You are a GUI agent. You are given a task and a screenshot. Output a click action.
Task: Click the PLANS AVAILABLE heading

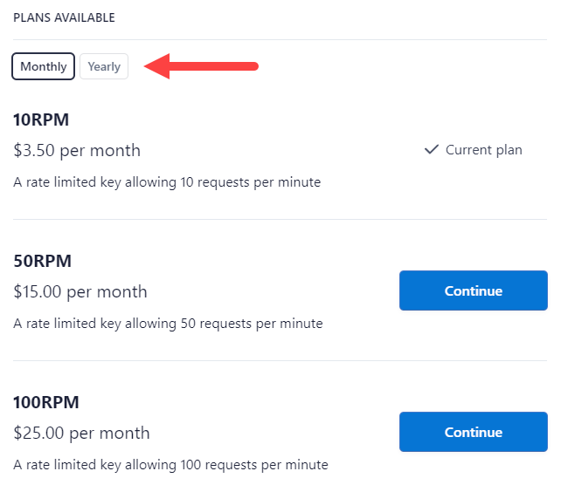64,17
